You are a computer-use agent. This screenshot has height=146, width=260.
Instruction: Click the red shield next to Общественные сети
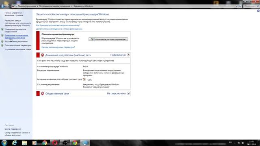tap(42, 93)
